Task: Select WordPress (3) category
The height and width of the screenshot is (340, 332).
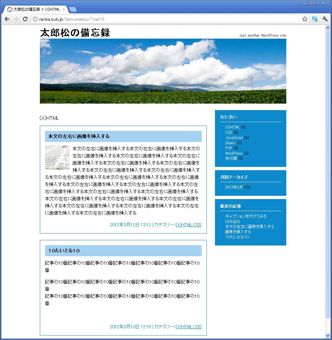Action: click(237, 153)
